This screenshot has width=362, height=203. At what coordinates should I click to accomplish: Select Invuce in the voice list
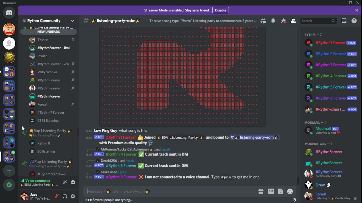[x=52, y=56]
